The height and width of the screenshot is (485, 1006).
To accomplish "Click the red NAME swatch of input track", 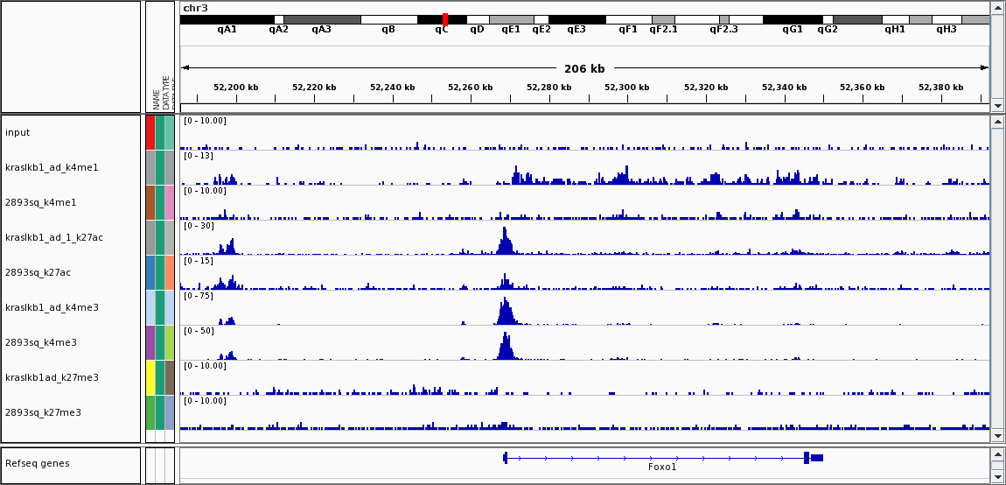I will (150, 132).
